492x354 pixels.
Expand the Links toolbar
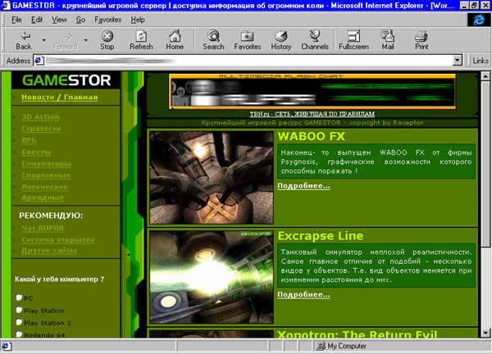(481, 61)
